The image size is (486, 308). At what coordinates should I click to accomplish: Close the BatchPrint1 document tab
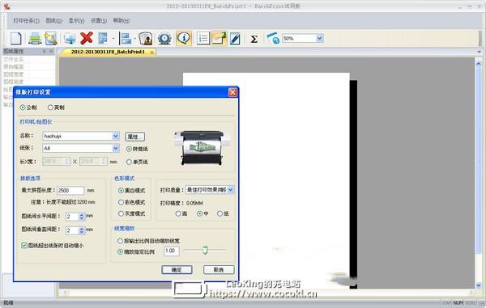pos(152,53)
